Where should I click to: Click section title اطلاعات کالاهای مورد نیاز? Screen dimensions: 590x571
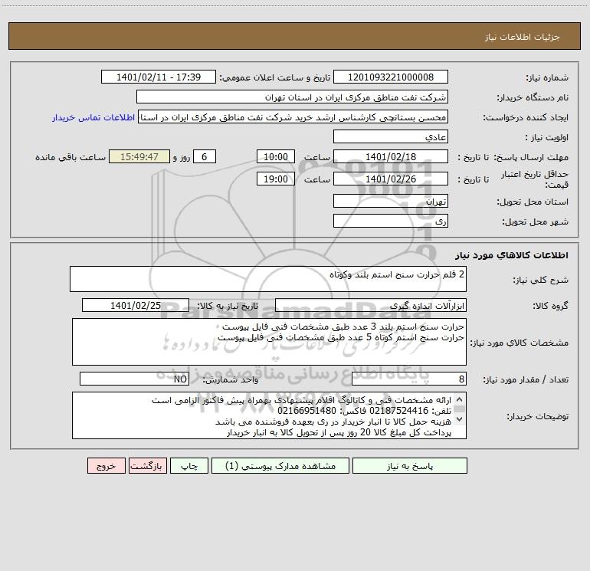point(512,255)
